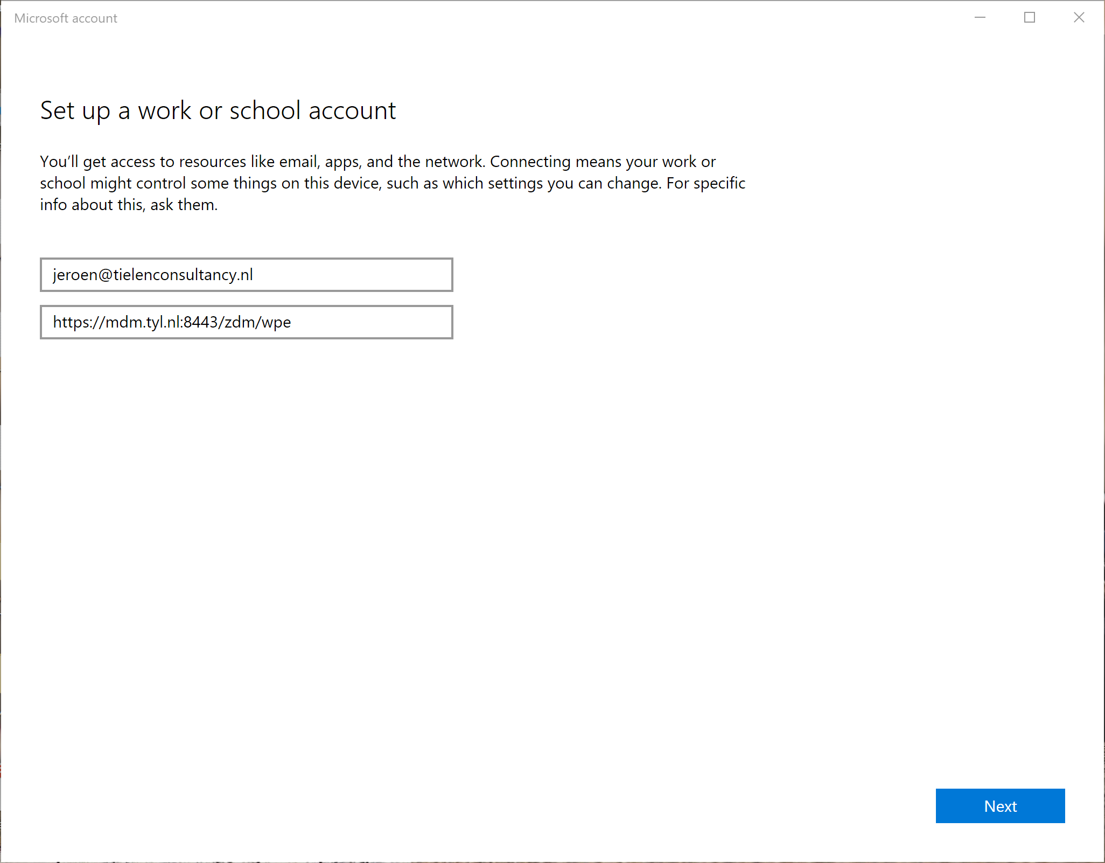Click the 'Set up a work or school account' heading
Viewport: 1105px width, 863px height.
point(218,111)
